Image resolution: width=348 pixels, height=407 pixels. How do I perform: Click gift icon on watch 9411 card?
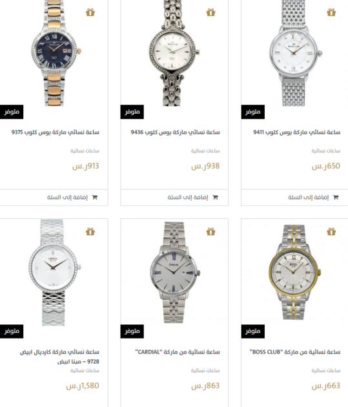click(331, 12)
